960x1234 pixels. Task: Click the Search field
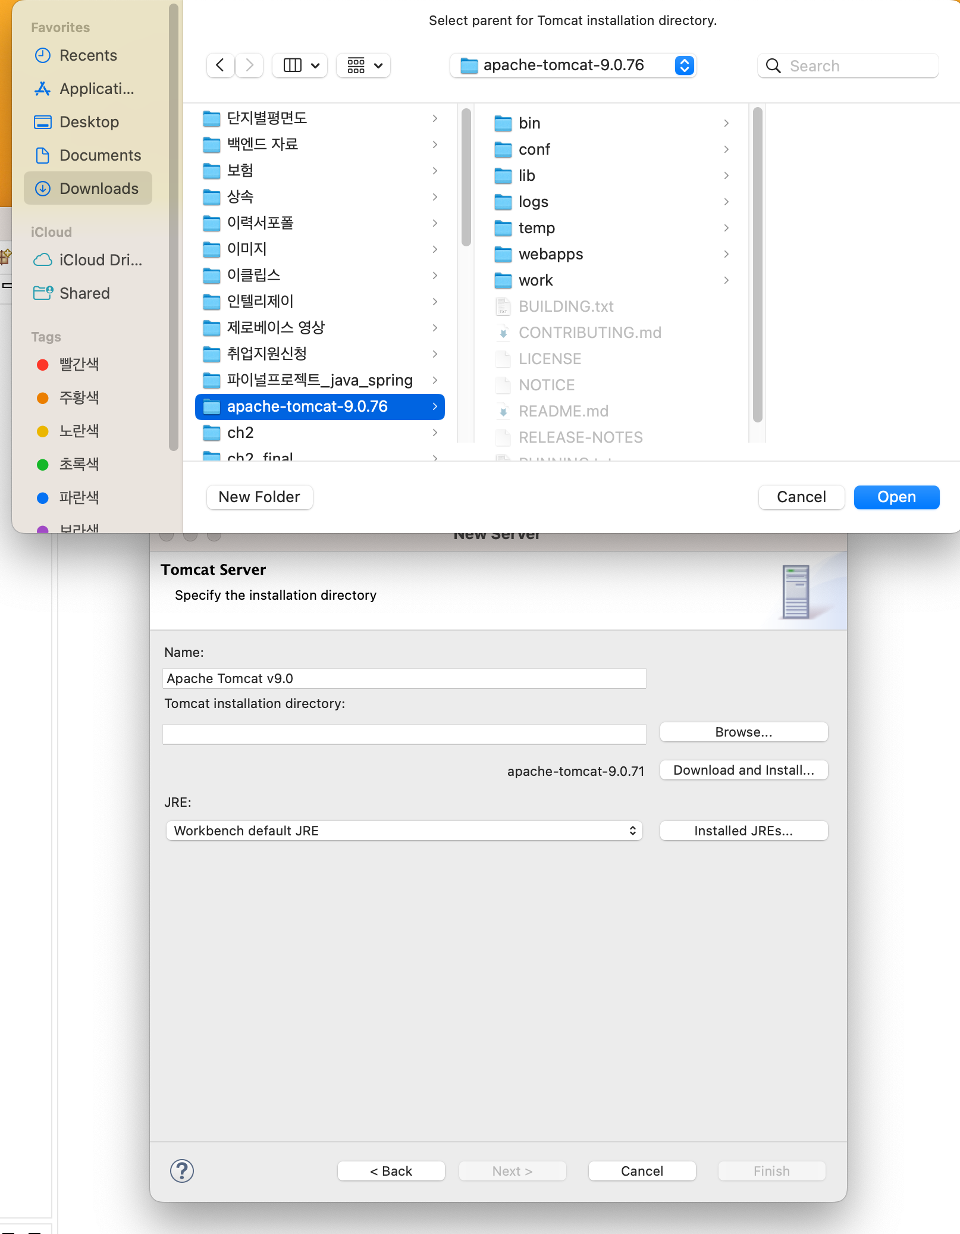848,65
